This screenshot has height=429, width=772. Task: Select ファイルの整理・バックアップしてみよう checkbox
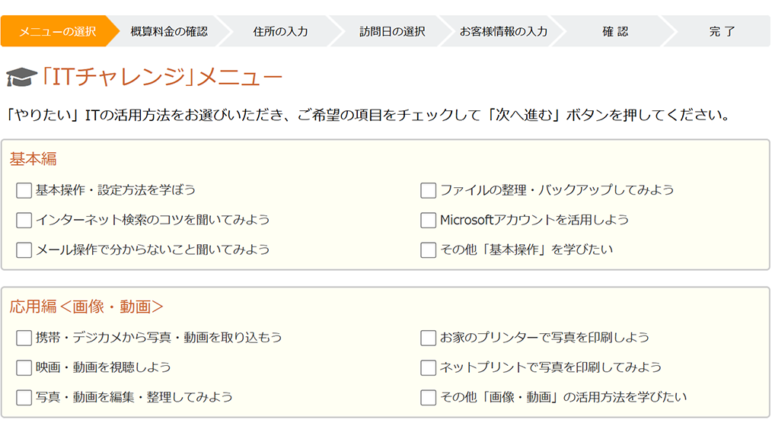[x=428, y=190]
